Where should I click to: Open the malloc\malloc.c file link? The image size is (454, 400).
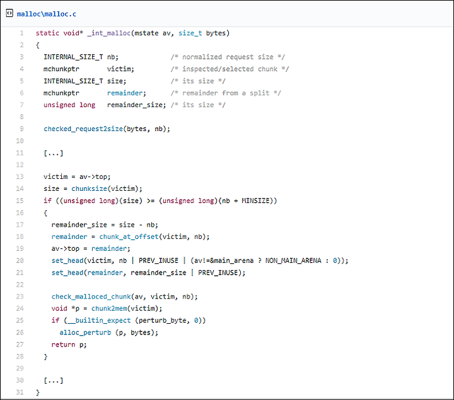pyautogui.click(x=46, y=14)
